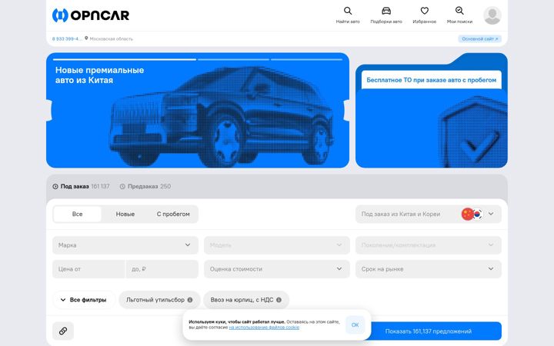Switch to the Под заказ tab
This screenshot has height=346, width=554.
coord(81,186)
